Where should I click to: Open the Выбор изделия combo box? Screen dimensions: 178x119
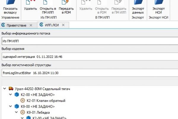coord(90,57)
